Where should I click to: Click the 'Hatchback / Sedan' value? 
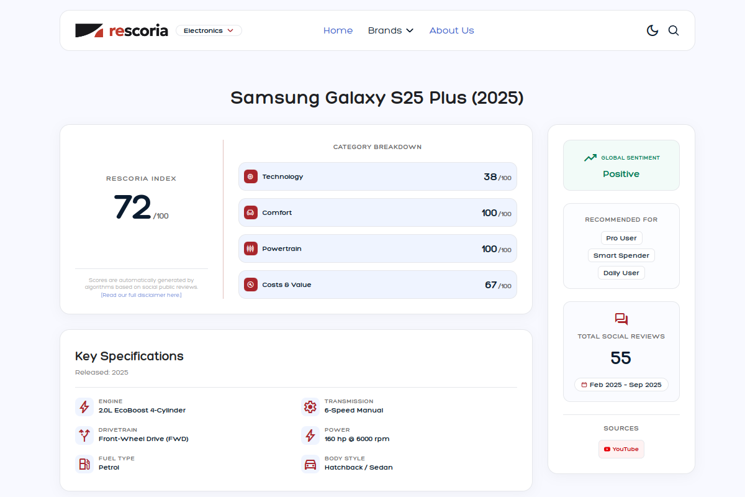coord(359,468)
